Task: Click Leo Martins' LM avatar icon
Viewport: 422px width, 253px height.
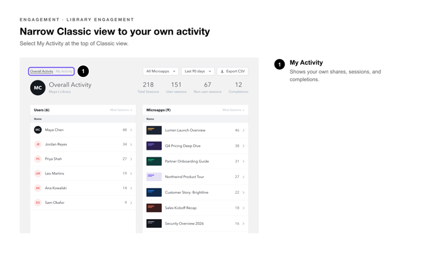Action: click(x=38, y=174)
